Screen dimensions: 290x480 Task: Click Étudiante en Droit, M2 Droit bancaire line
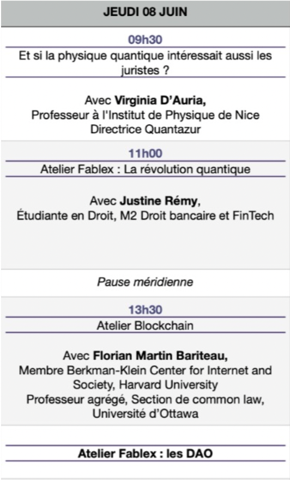tap(146, 215)
